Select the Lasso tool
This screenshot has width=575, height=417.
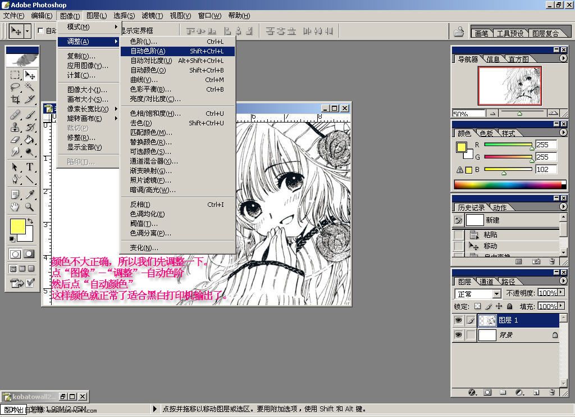(15, 87)
